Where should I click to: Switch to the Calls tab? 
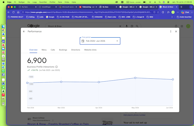53,50
